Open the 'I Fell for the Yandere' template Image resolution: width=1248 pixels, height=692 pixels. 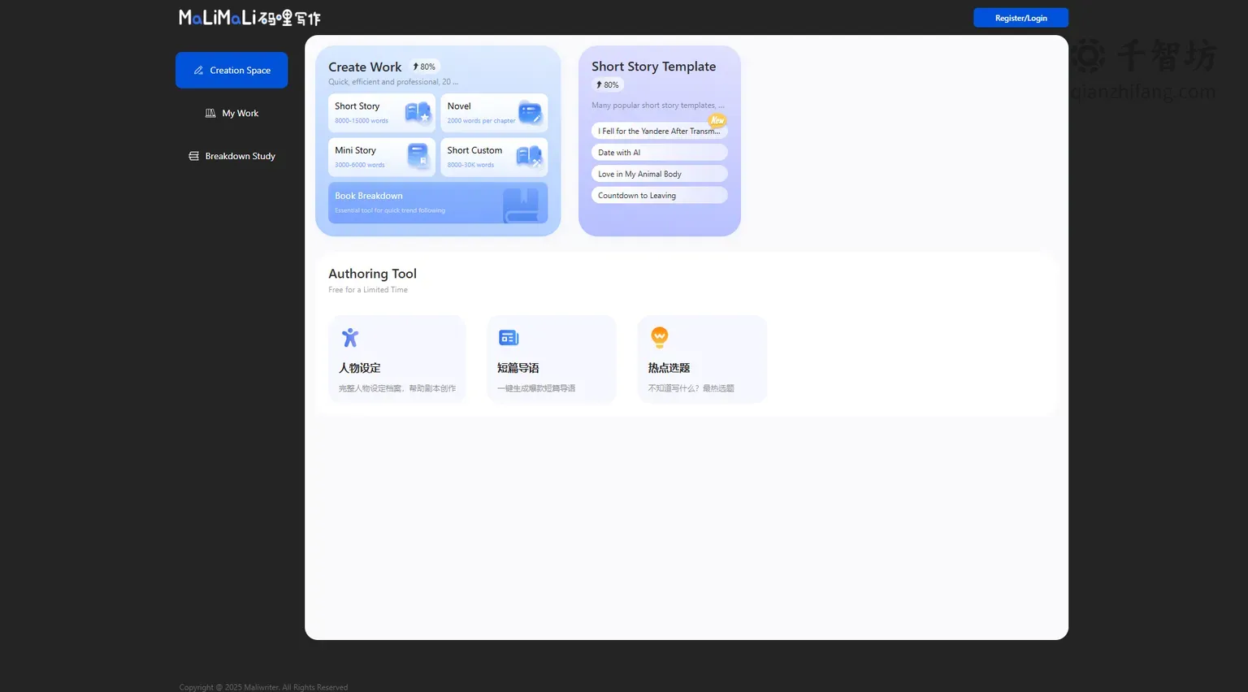pos(660,131)
